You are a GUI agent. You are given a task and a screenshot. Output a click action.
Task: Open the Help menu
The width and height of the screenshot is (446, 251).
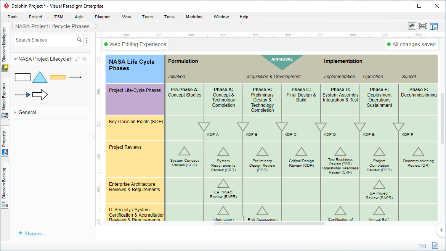click(244, 17)
